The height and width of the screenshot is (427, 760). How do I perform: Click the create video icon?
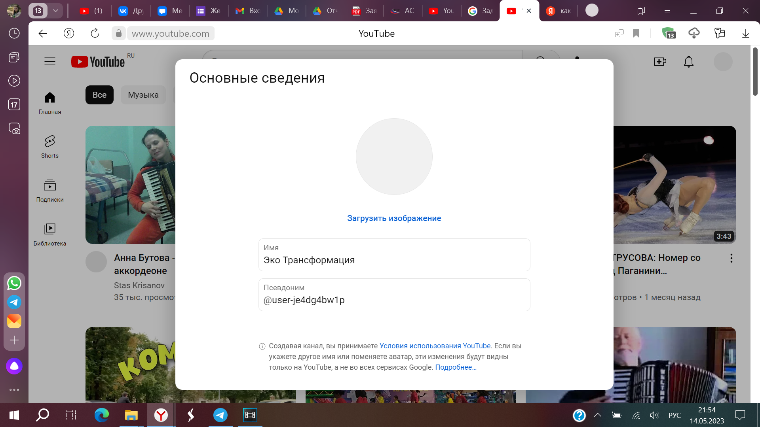tap(660, 62)
